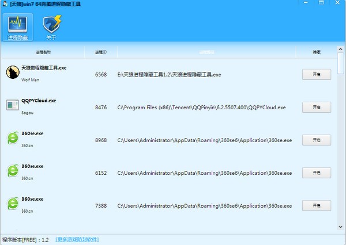The width and height of the screenshot is (346, 245).
Task: Open the 关于 about tab
Action: click(51, 27)
